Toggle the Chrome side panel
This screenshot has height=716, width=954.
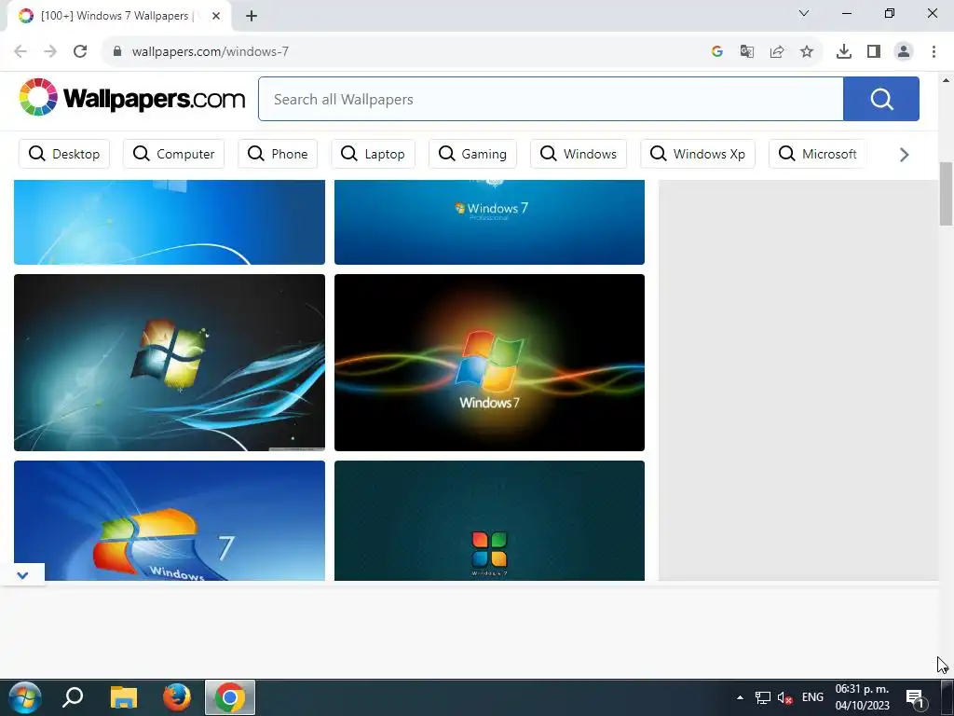(873, 51)
